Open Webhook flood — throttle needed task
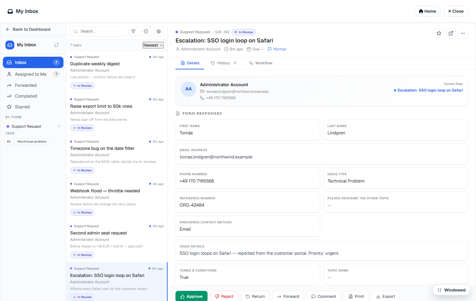Viewport: 476px width, 301px height. click(117, 199)
